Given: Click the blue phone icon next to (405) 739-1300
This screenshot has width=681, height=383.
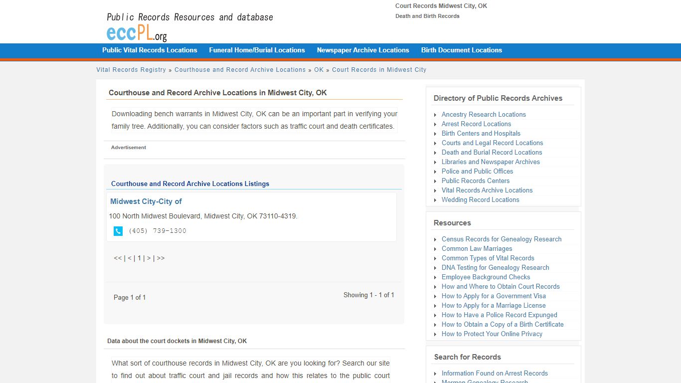Looking at the screenshot, I should (x=118, y=231).
